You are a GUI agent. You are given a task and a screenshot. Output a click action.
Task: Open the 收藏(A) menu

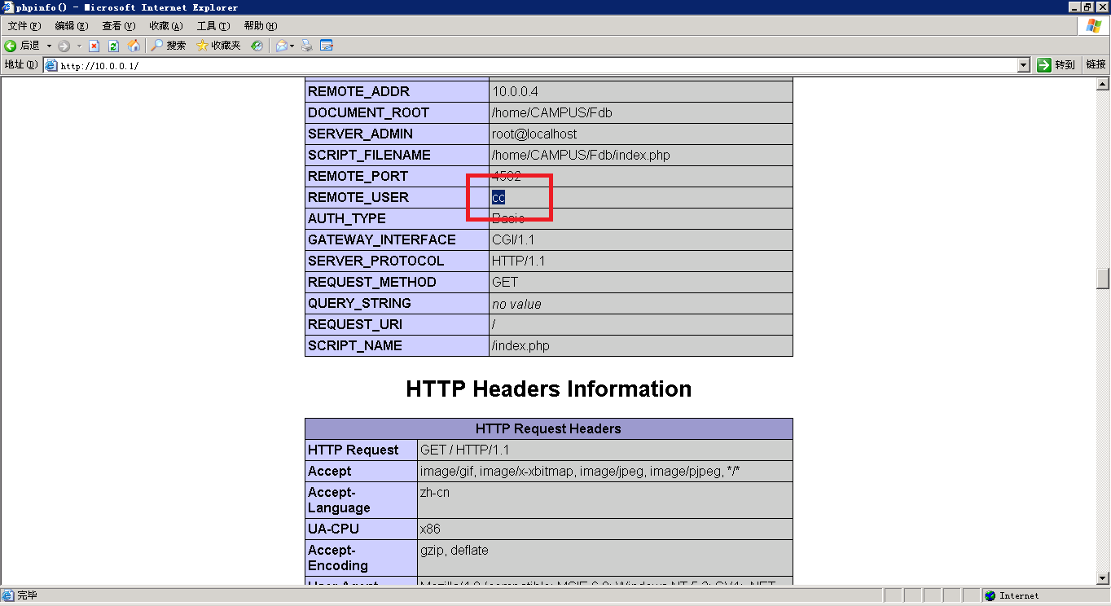tap(165, 26)
